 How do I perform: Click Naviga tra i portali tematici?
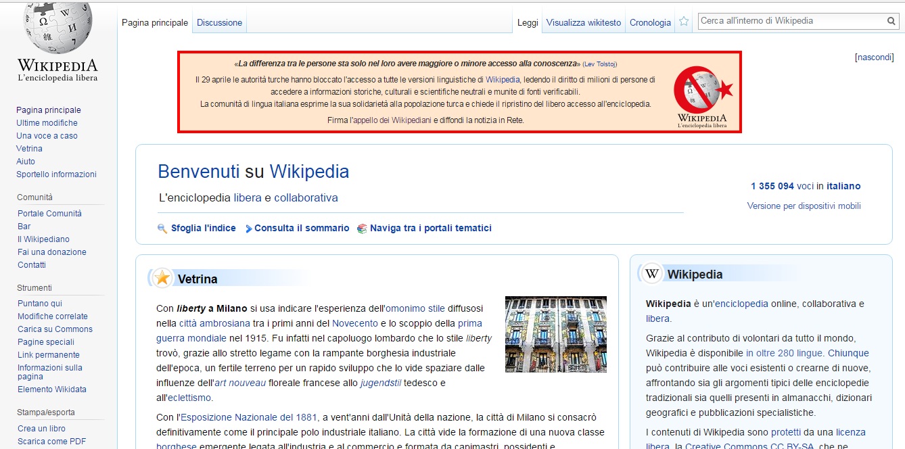431,229
